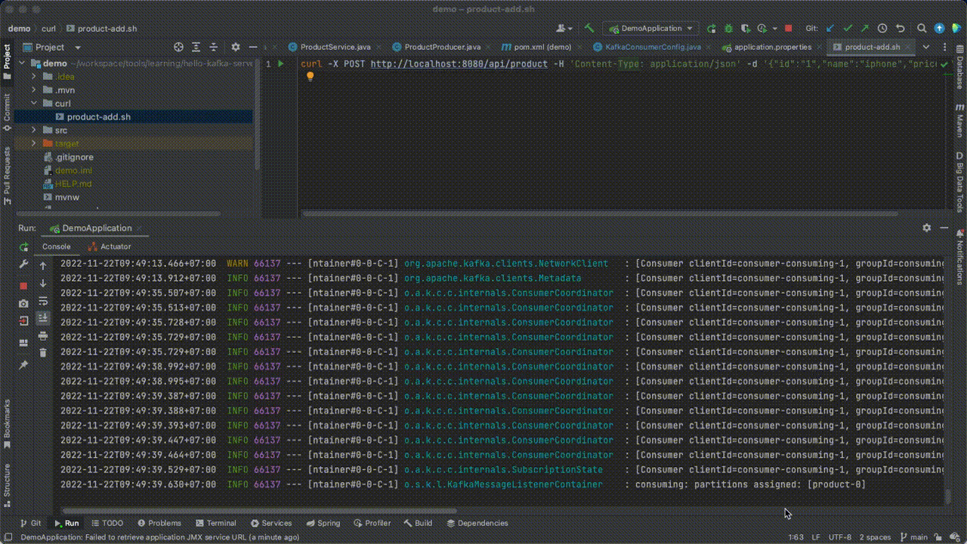Open the DemoApplication run configuration dropdown
Screen dimensions: 967x544
click(650, 28)
